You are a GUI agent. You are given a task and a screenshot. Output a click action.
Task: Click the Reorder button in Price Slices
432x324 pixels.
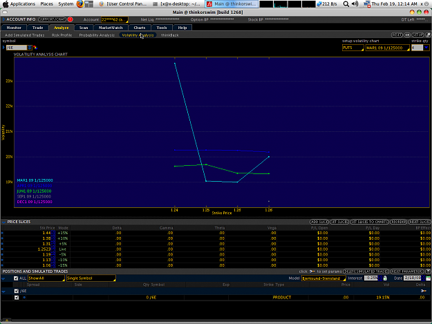click(x=398, y=222)
